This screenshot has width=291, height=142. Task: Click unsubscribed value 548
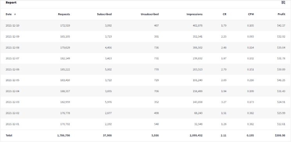click(x=156, y=124)
